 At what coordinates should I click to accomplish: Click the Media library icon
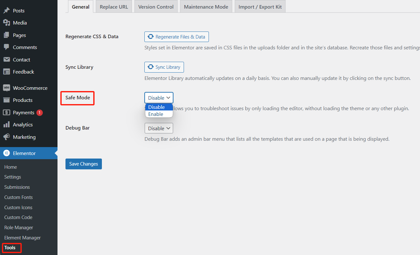click(x=7, y=23)
